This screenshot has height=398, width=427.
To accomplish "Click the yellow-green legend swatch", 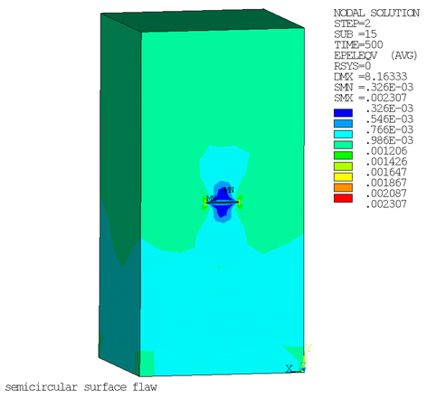I will (343, 166).
